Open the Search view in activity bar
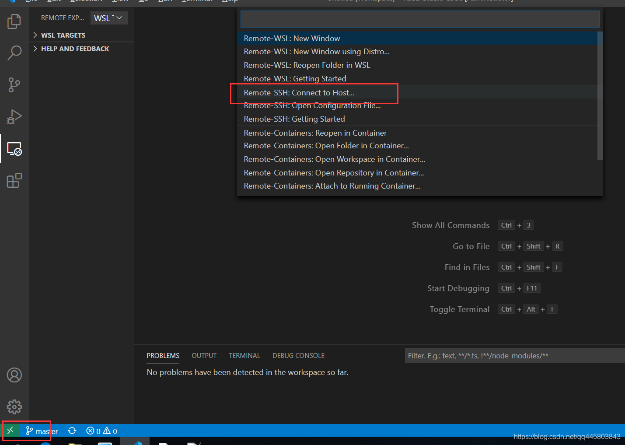This screenshot has height=445, width=625. [x=14, y=53]
